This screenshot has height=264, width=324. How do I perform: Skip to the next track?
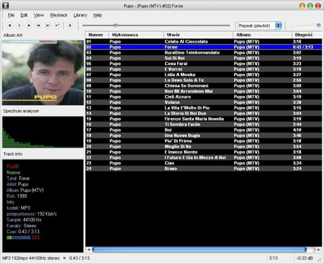(48, 25)
